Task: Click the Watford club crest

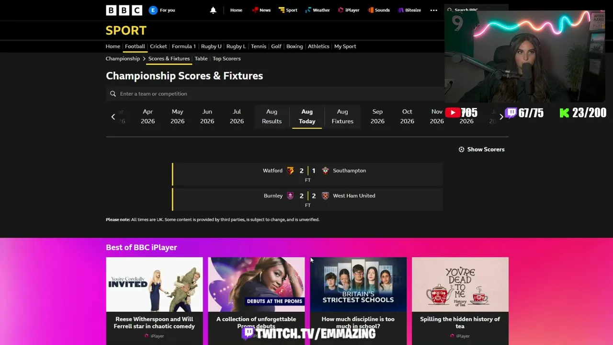Action: click(290, 171)
